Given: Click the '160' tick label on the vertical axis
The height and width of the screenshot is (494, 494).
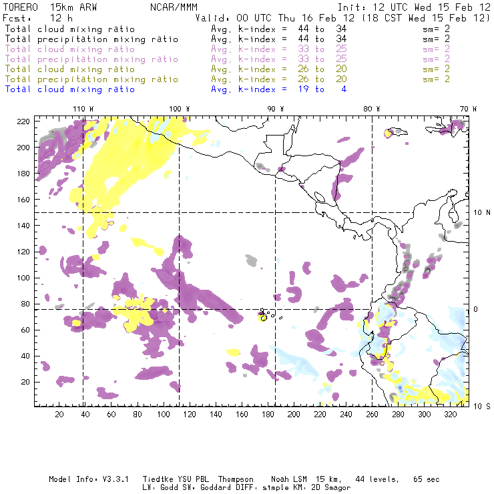Looking at the screenshot, I should 23,200.
